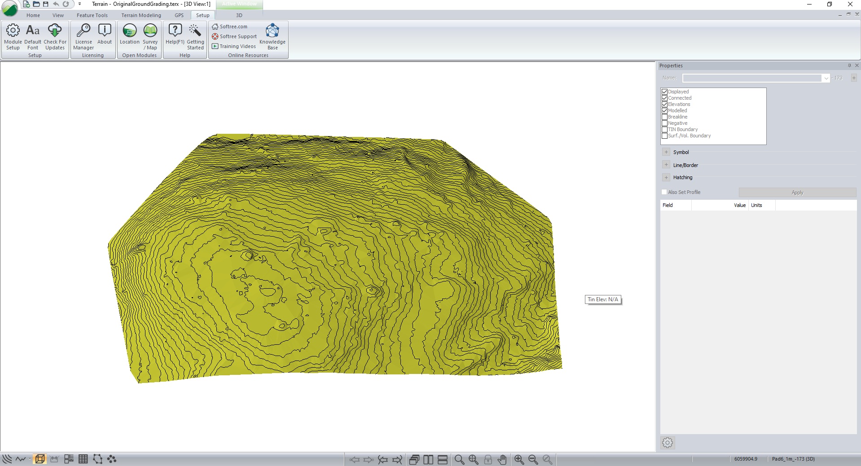861x466 pixels.
Task: Open the Feature Tools tab
Action: coord(92,15)
